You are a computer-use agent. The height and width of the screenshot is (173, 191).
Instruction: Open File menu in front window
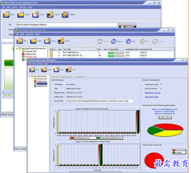30,64
